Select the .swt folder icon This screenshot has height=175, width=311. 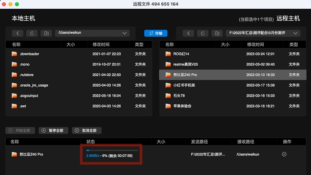click(x=14, y=106)
